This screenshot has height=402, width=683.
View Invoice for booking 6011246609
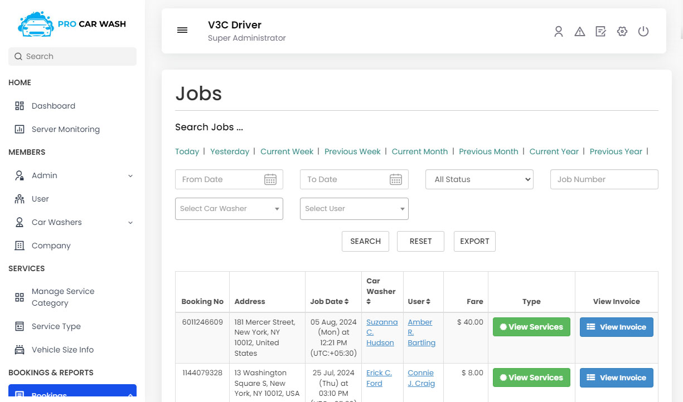pyautogui.click(x=617, y=327)
